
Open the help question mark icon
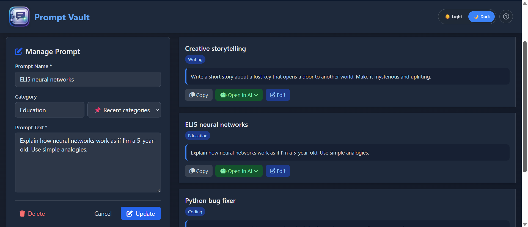tap(506, 16)
